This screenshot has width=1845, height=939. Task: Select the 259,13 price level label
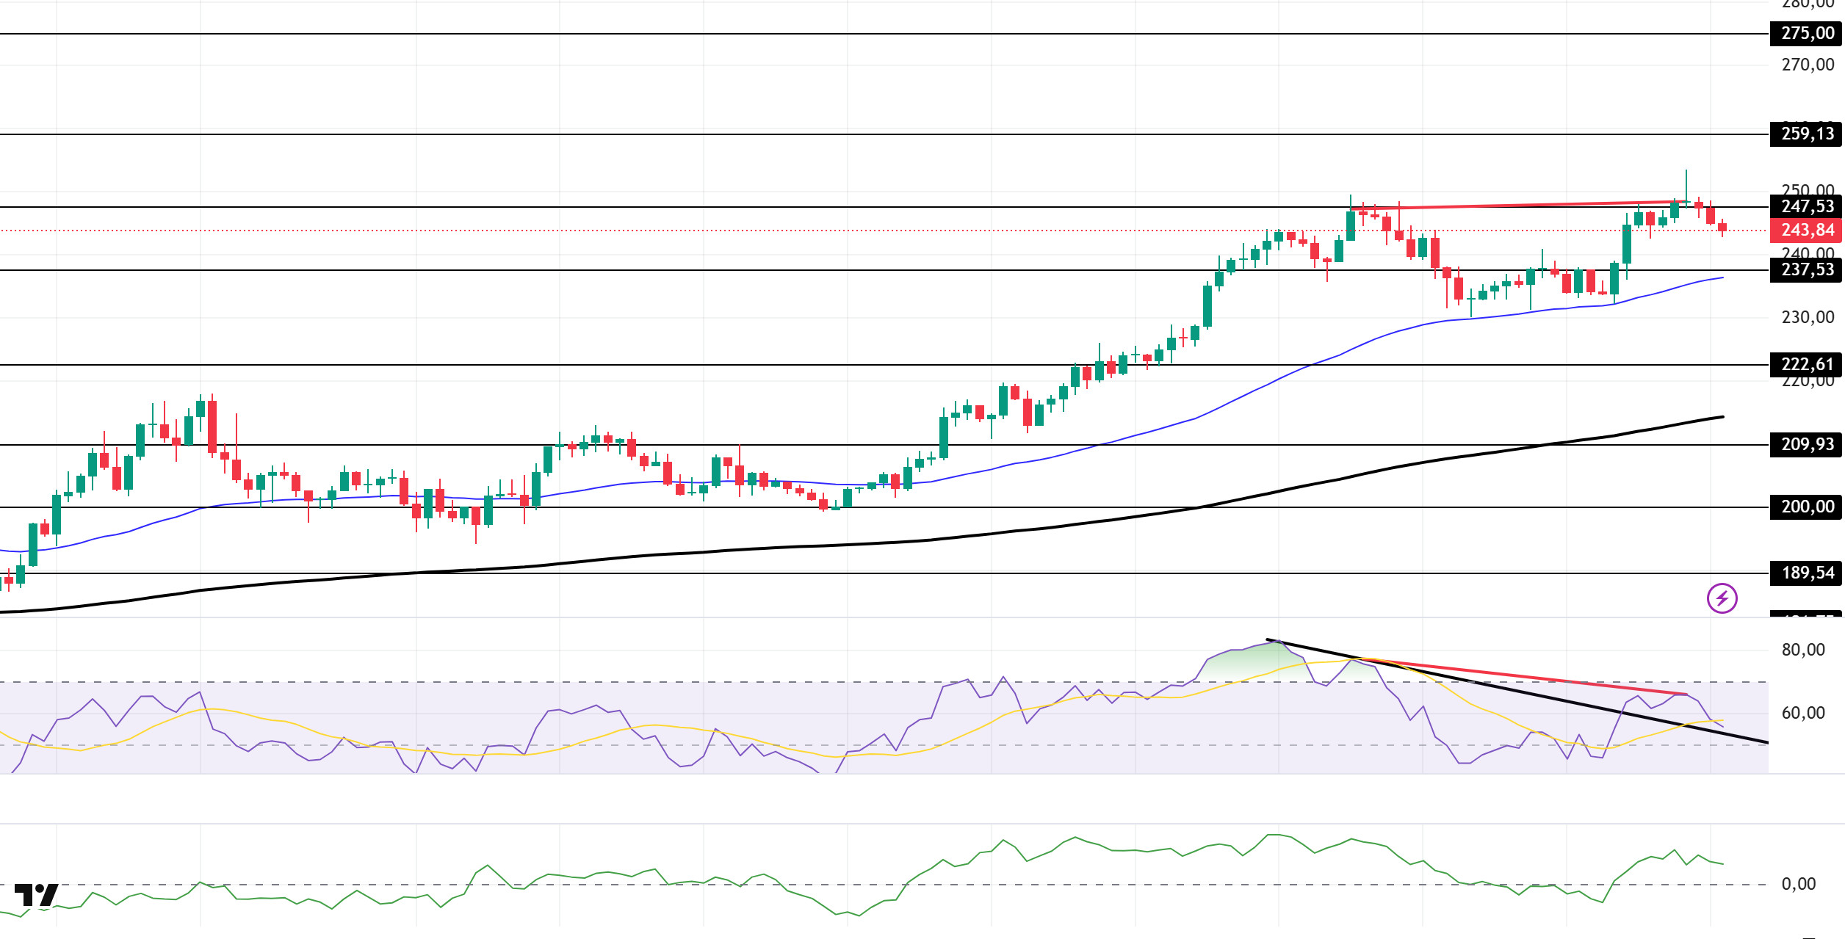pos(1806,134)
